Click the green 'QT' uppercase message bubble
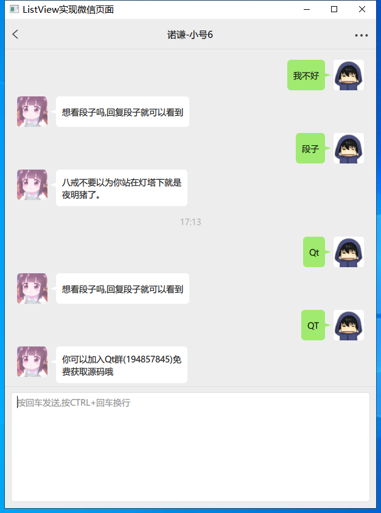Viewport: 381px width, 513px height. click(x=313, y=325)
